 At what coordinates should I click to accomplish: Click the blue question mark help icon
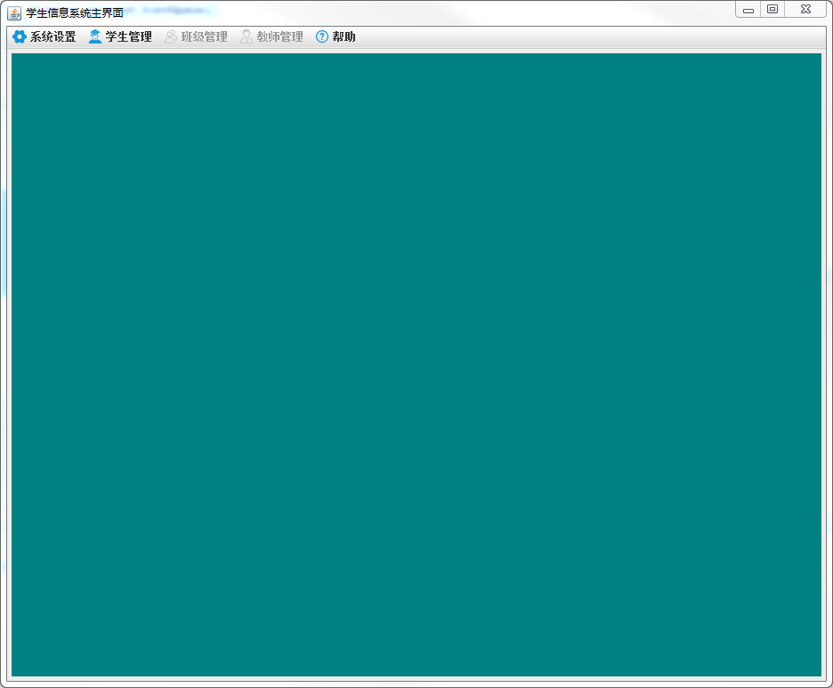click(322, 36)
